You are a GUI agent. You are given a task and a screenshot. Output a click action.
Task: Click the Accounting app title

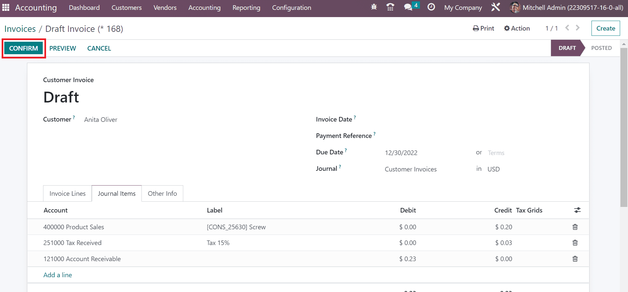(36, 8)
